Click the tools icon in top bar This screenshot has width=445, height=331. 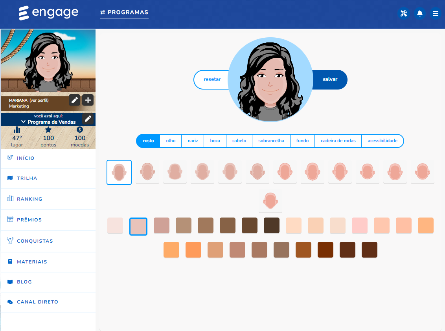pos(404,13)
